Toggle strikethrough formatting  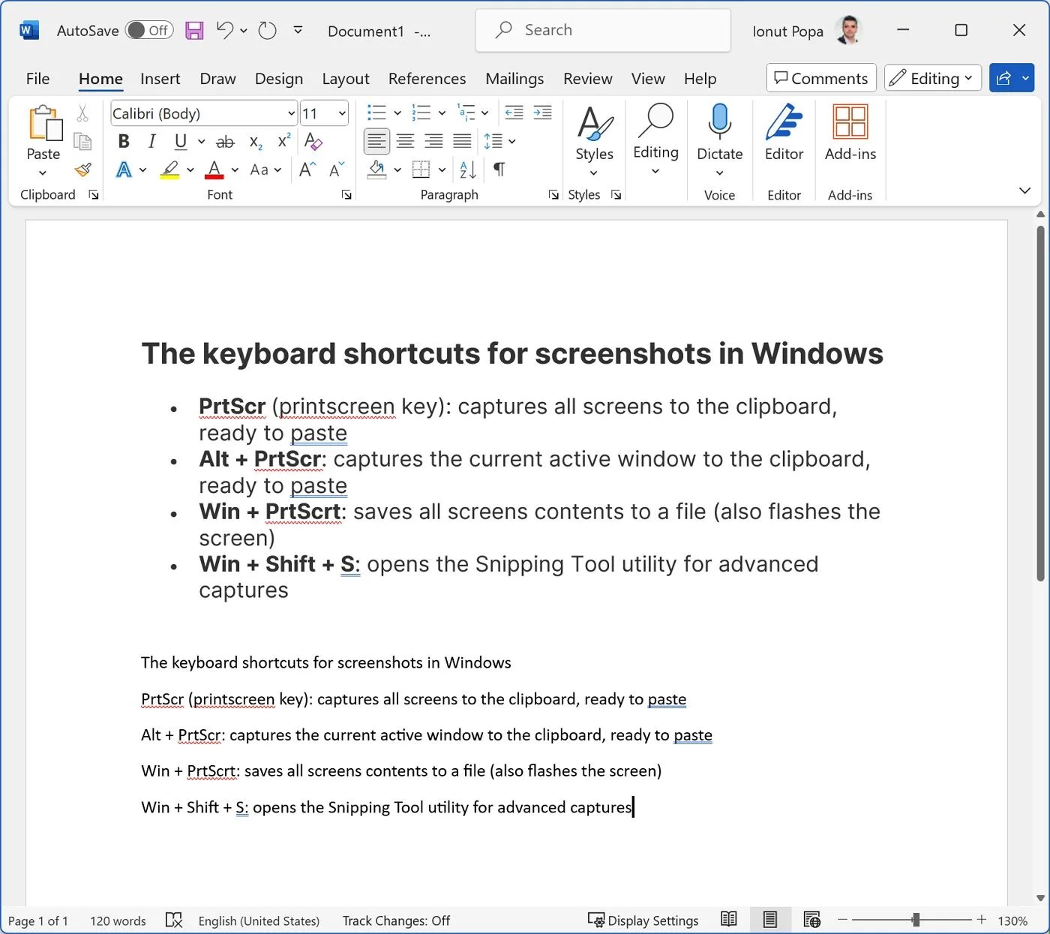[225, 142]
